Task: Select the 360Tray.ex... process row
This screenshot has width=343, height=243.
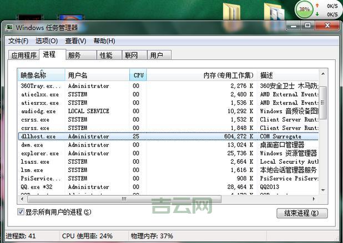Action: (x=168, y=86)
